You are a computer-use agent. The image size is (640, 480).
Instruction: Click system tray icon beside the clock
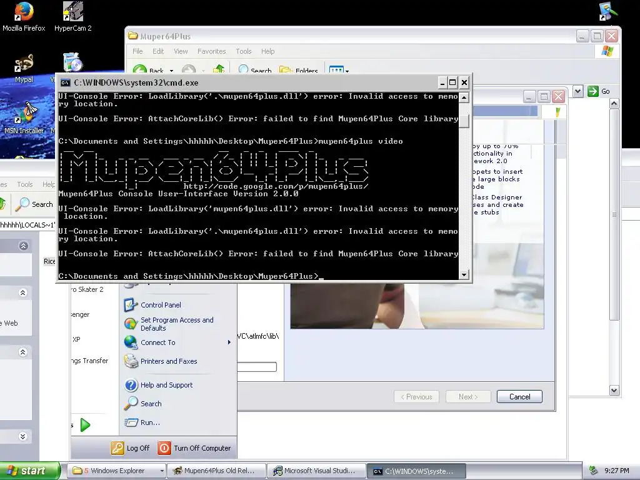pyautogui.click(x=594, y=471)
